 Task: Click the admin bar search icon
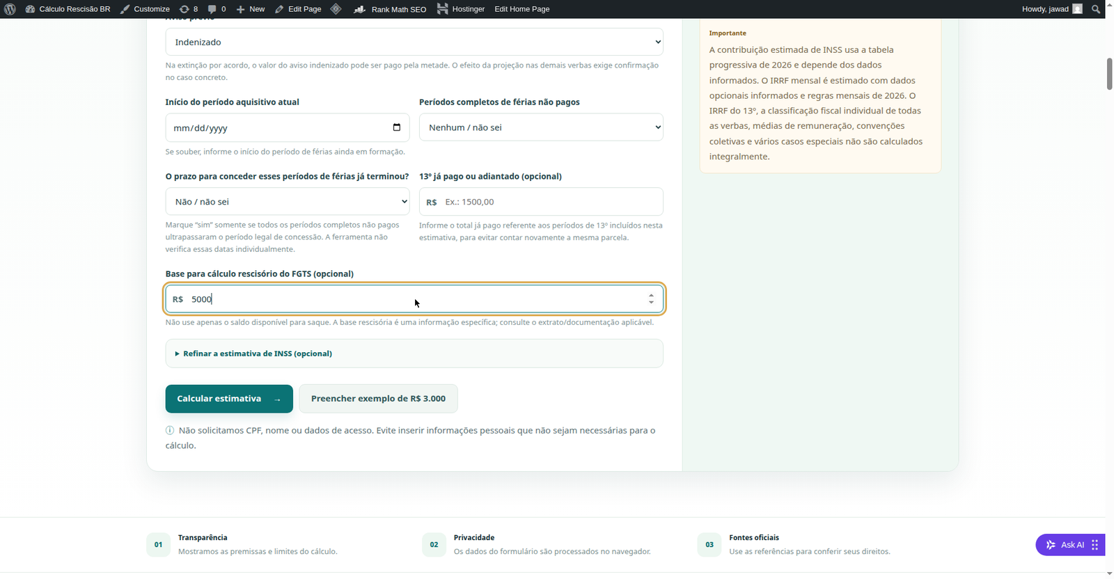pos(1096,9)
